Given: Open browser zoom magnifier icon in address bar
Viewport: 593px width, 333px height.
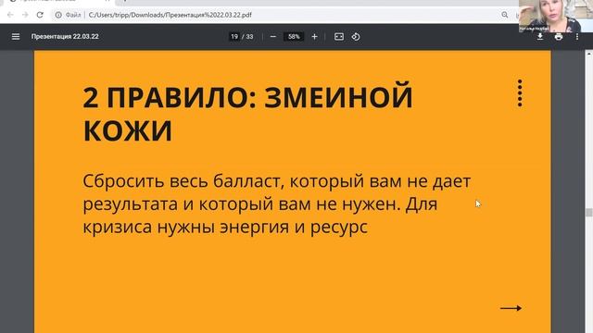Looking at the screenshot, I should [504, 15].
